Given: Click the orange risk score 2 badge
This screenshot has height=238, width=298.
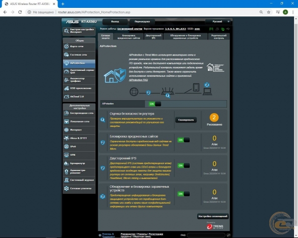Looking at the screenshot, I should (x=214, y=118).
